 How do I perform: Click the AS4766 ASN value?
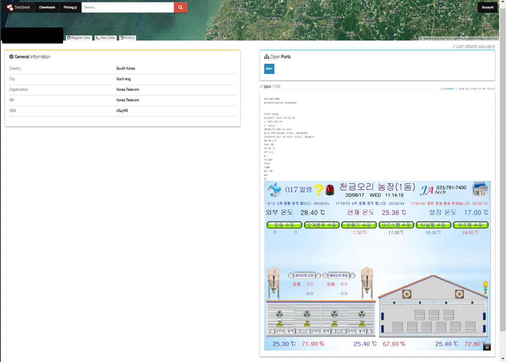(122, 111)
